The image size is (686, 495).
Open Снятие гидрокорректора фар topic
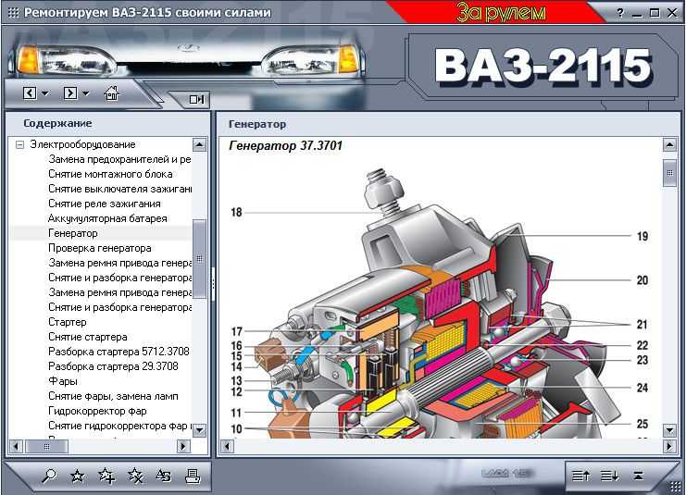[x=119, y=426]
